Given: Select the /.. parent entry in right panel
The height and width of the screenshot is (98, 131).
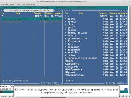Looking at the screenshot, I should 96,16.
